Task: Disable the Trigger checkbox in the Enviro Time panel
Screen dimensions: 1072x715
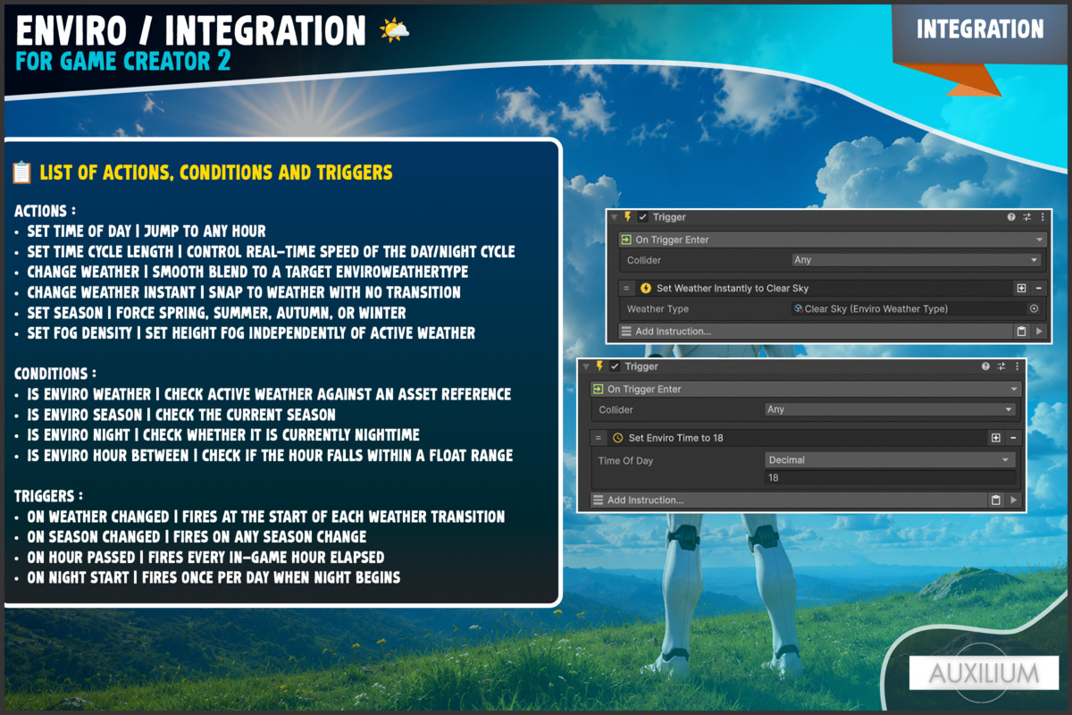Action: (x=615, y=366)
